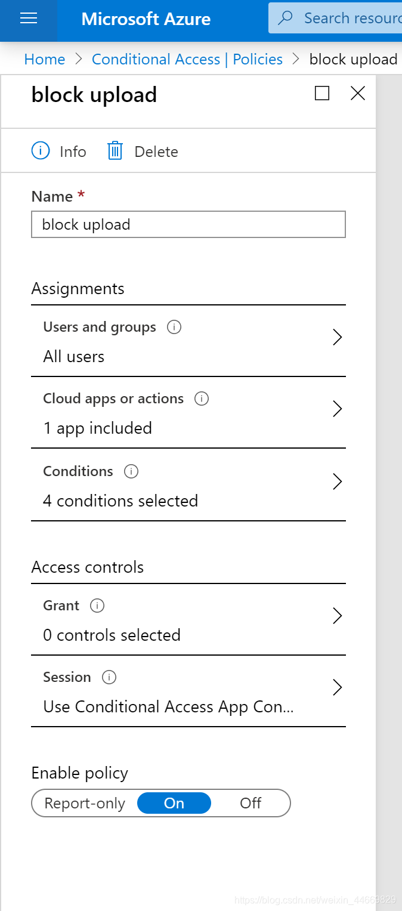
Task: Click info icon beside Session
Action: 109,677
